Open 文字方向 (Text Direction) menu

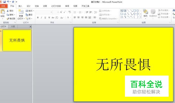coord(105,11)
